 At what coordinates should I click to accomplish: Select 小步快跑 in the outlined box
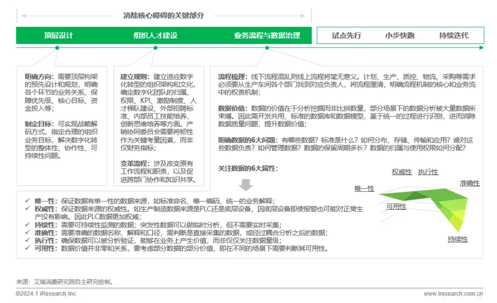click(x=400, y=35)
